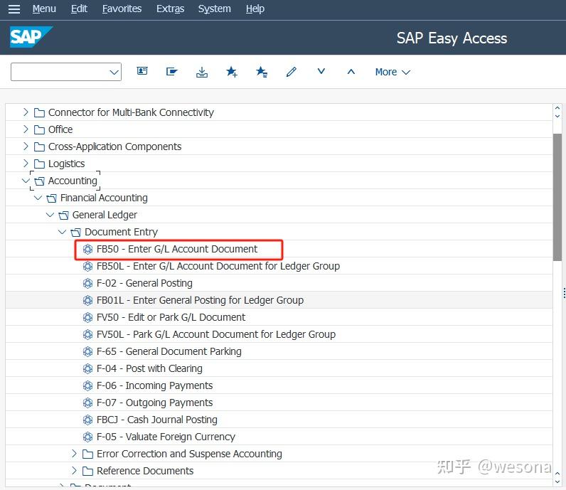Open the Edit menu
This screenshot has width=566, height=490.
(x=79, y=9)
